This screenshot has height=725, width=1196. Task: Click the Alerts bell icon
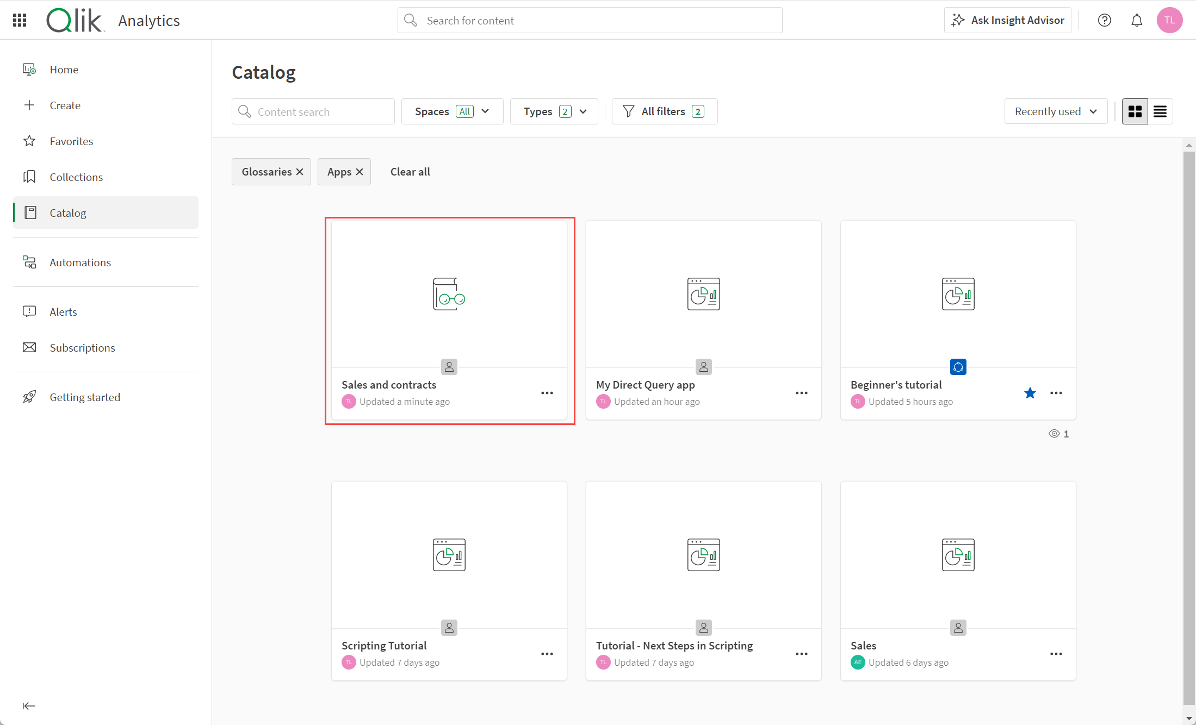pos(1137,21)
